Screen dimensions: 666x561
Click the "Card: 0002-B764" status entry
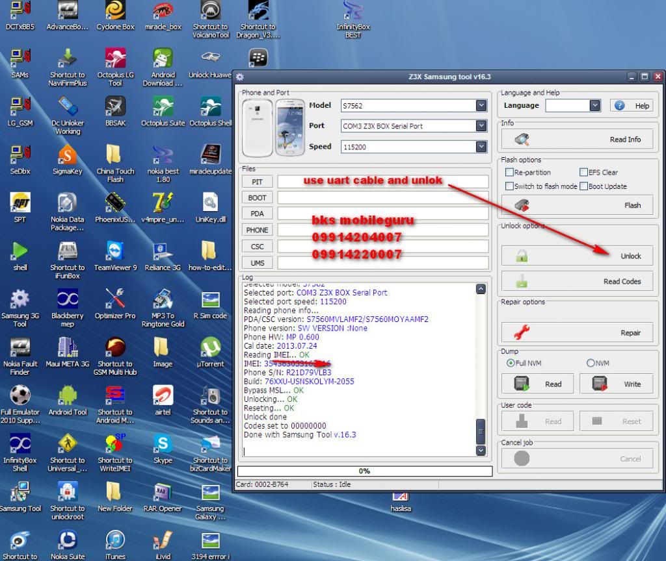coord(262,484)
